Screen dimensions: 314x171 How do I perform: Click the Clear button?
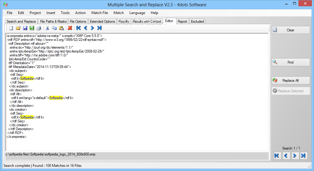(291, 30)
